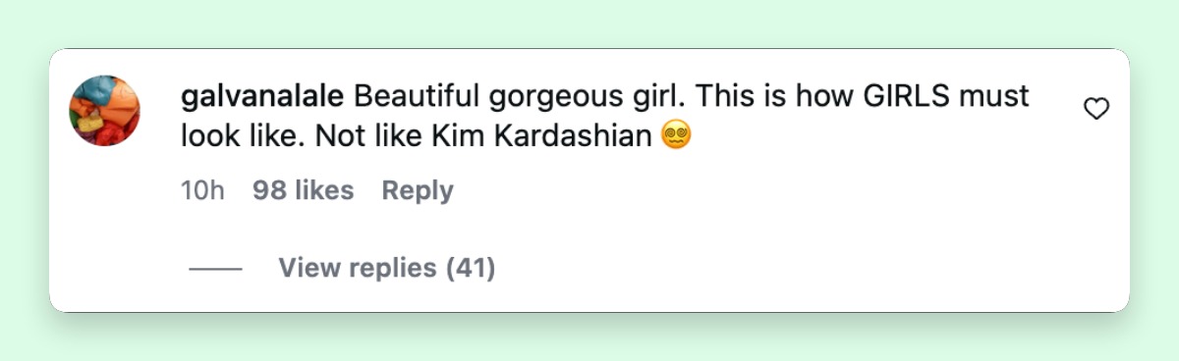Click the dash line beside View replies
The width and height of the screenshot is (1179, 361).
[x=215, y=268]
